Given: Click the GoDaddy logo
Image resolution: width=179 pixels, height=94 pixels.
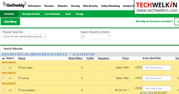Looking at the screenshot, I should click(15, 5).
